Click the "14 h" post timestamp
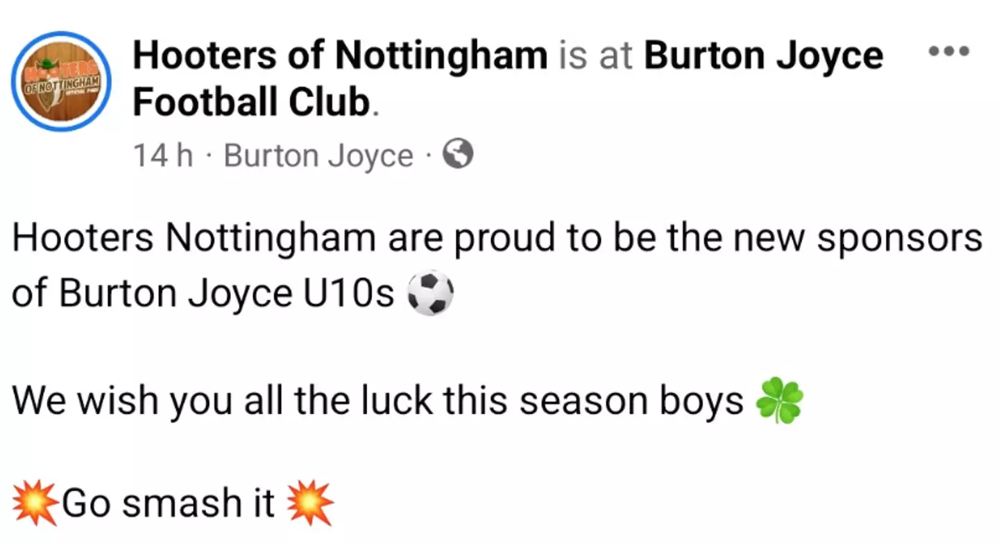999x543 pixels. click(x=163, y=155)
